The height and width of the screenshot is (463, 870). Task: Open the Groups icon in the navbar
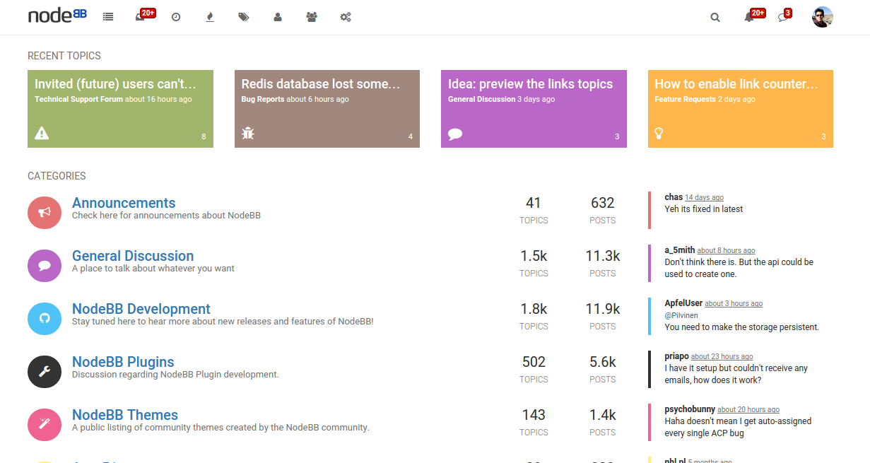click(312, 17)
